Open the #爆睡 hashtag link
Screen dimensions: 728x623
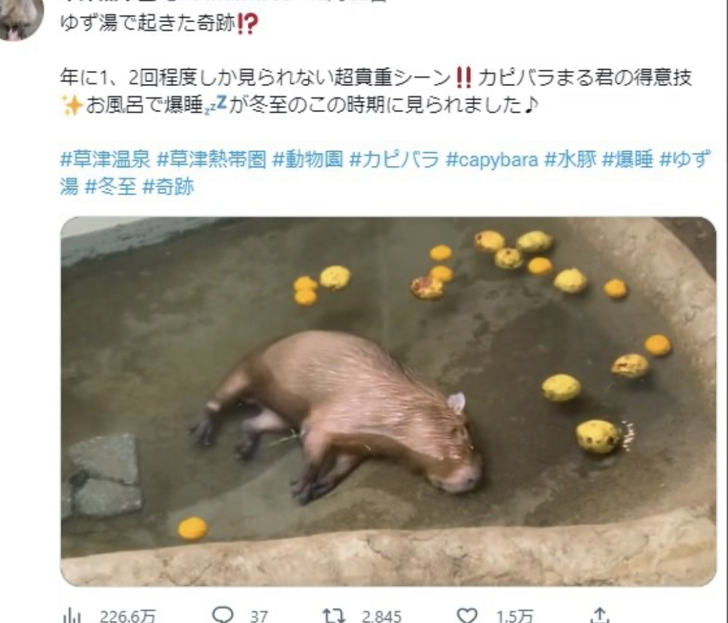(628, 159)
